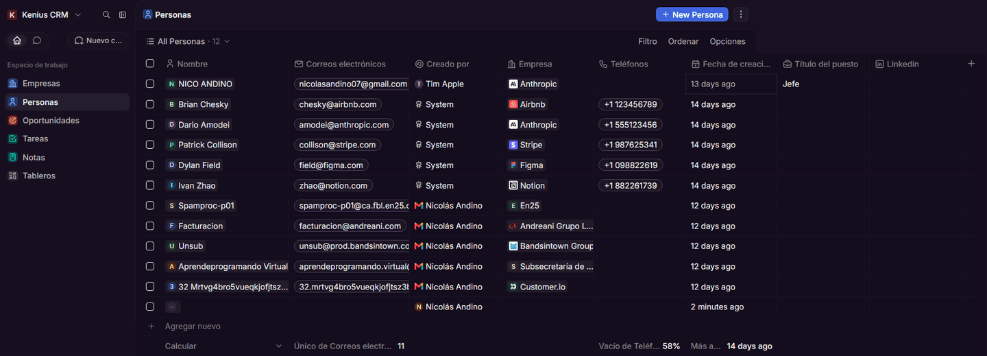The image size is (987, 356).
Task: Click the Linkedin column header
Action: pos(915,64)
